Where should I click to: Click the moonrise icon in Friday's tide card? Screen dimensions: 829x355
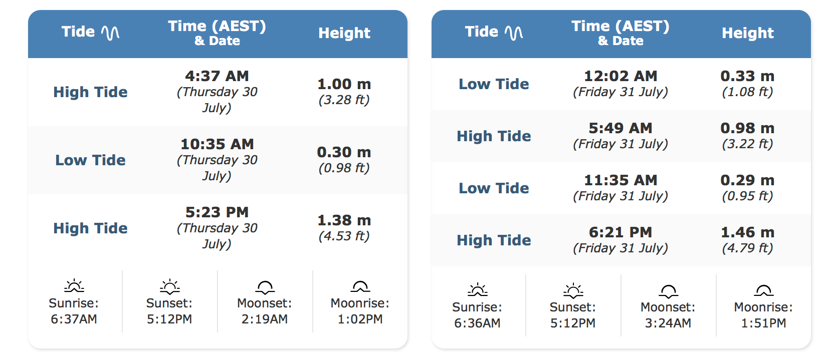[x=763, y=290]
